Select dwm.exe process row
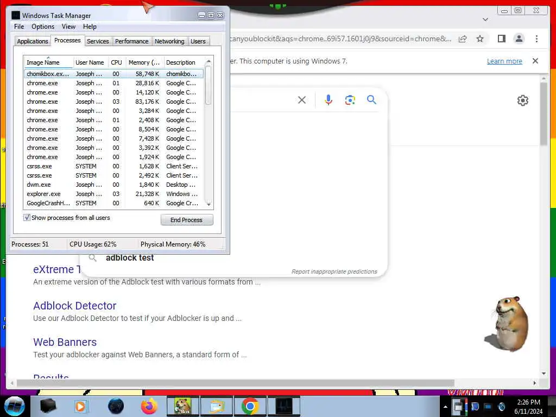Screen dimensions: 556x417 114,185
